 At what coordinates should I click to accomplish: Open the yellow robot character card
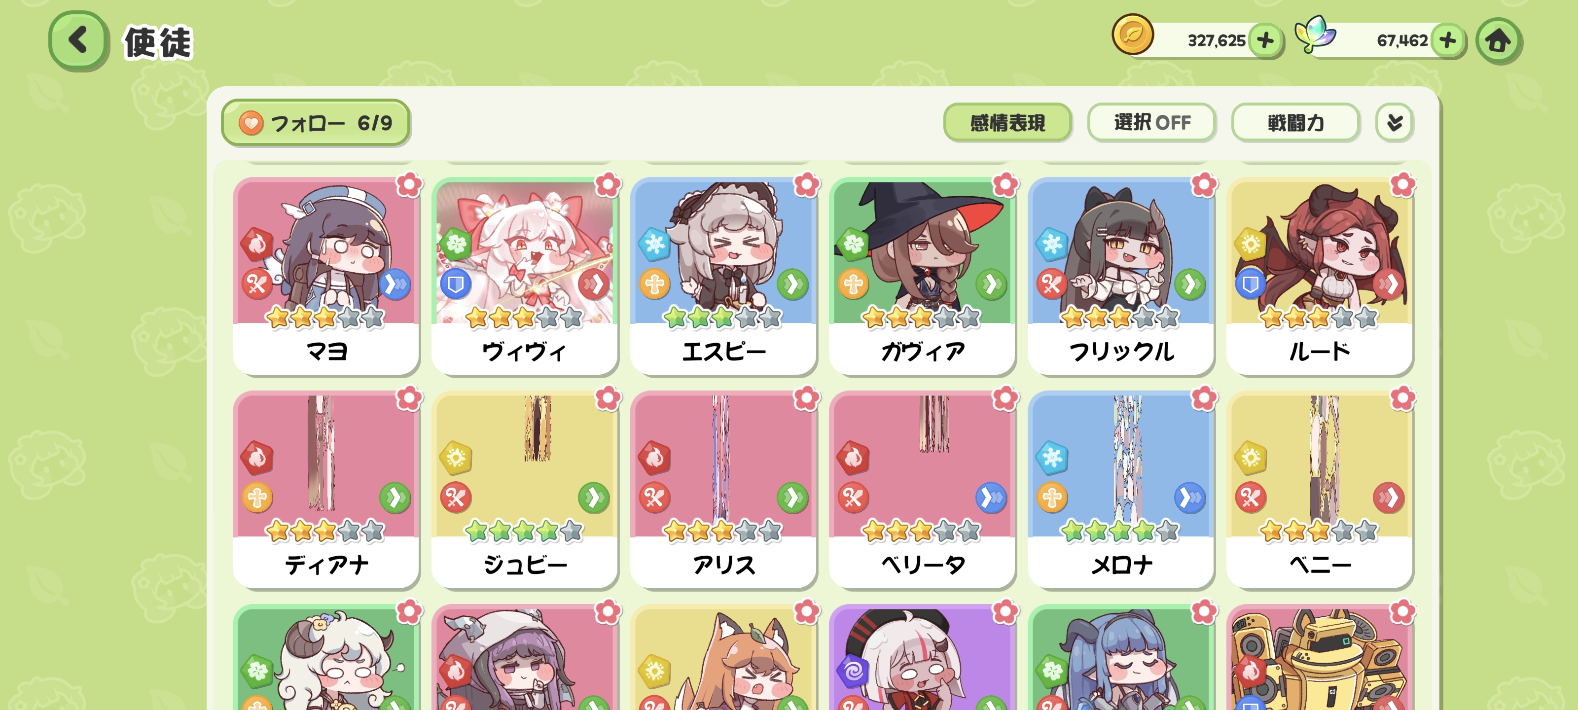coord(1320,657)
